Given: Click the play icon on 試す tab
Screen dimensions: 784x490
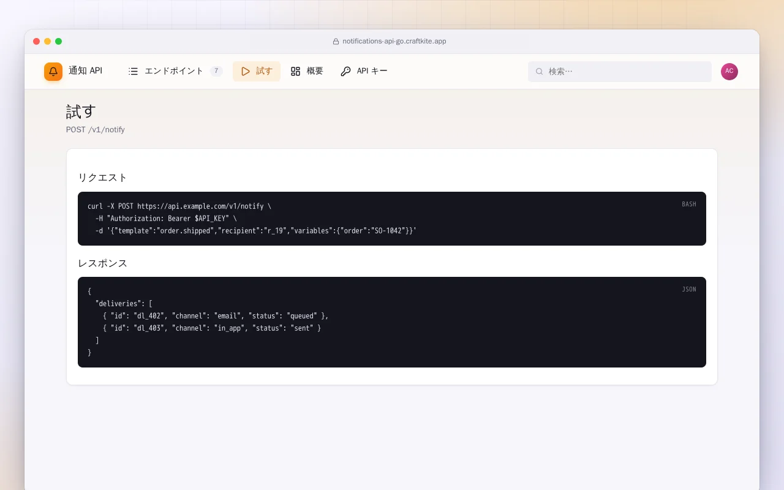Looking at the screenshot, I should [x=246, y=71].
